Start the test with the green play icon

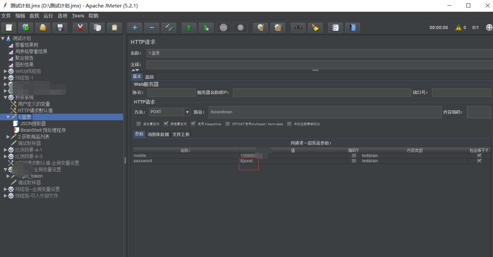click(x=189, y=28)
